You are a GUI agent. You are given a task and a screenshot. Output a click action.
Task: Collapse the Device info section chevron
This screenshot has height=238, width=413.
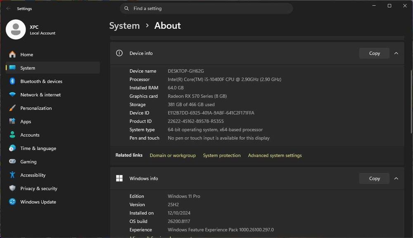[396, 54]
